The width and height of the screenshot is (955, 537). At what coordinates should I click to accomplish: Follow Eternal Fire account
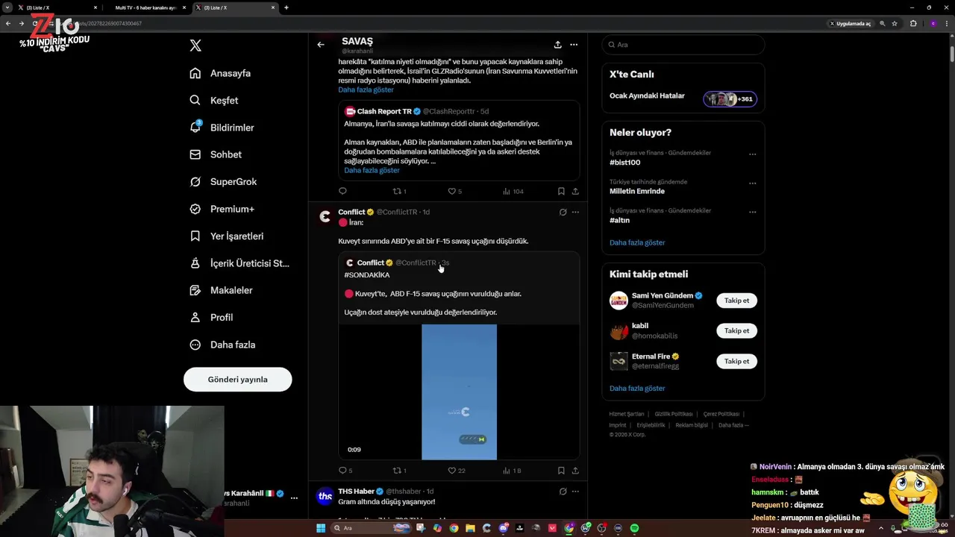point(736,361)
